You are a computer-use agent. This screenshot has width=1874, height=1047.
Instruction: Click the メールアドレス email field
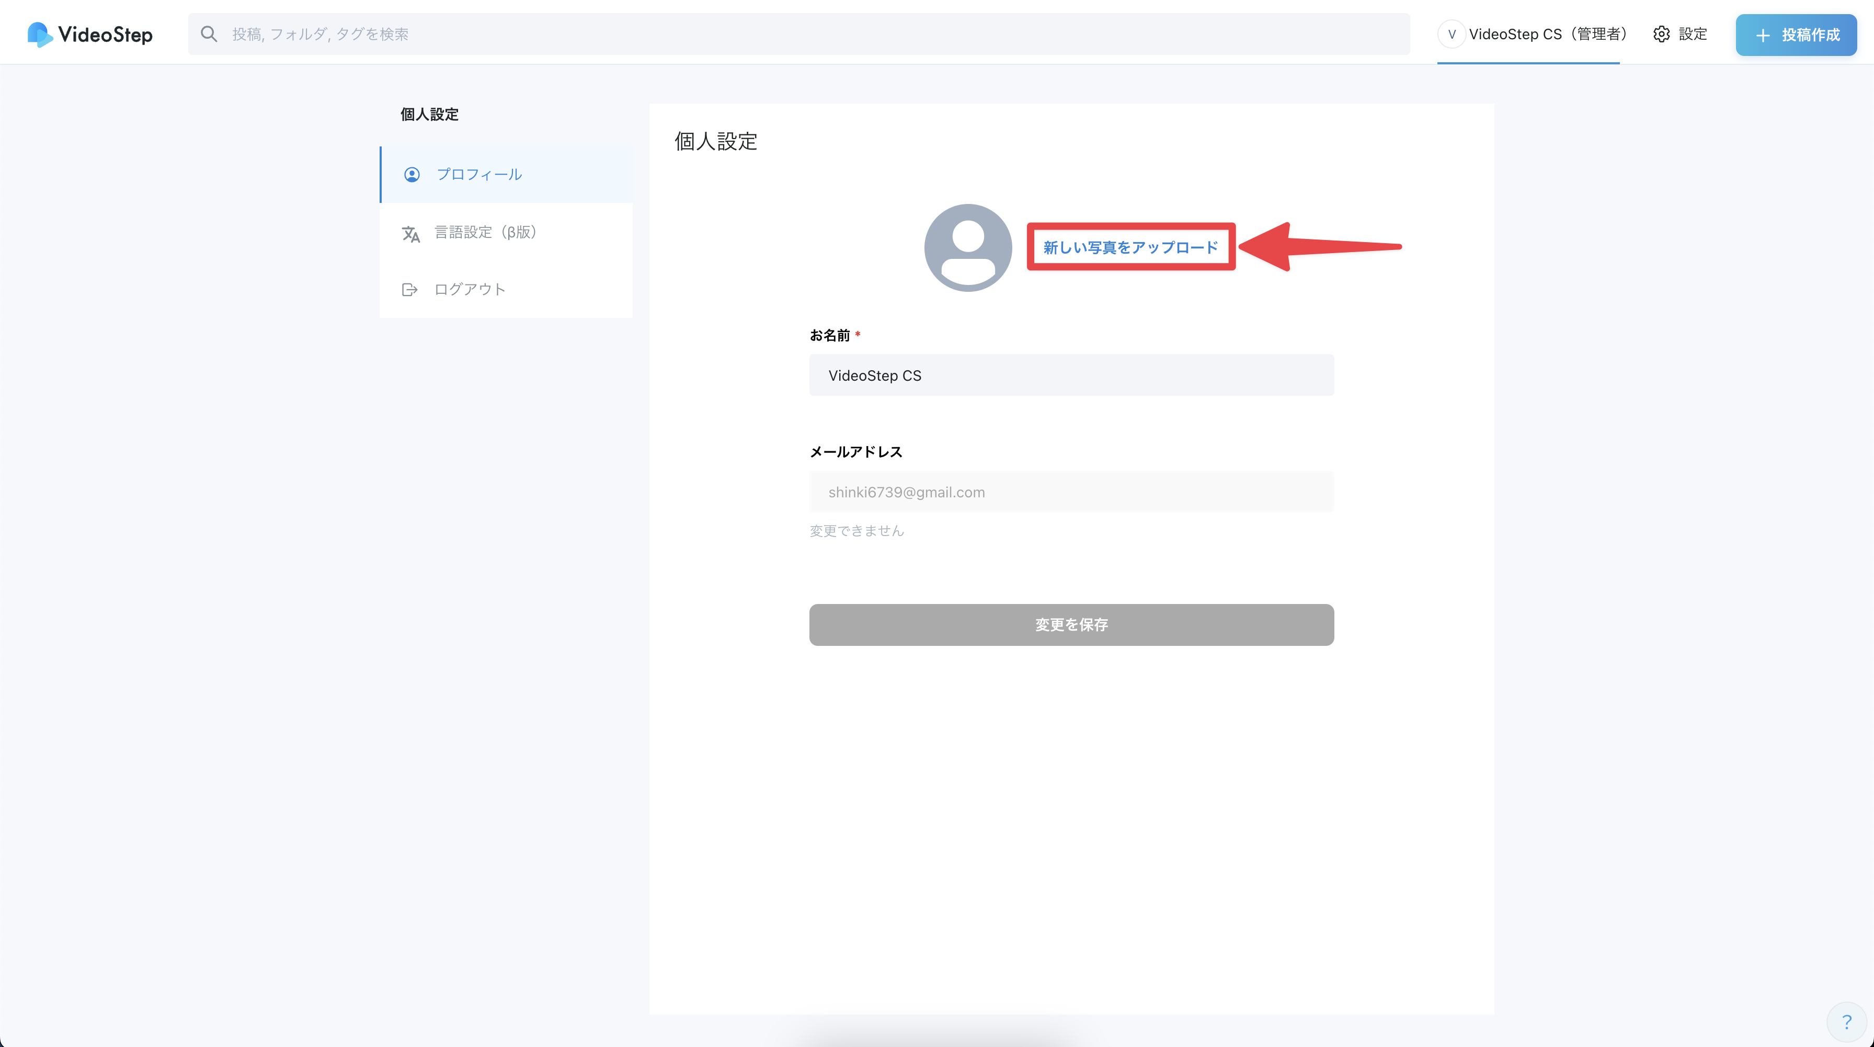pyautogui.click(x=1071, y=492)
